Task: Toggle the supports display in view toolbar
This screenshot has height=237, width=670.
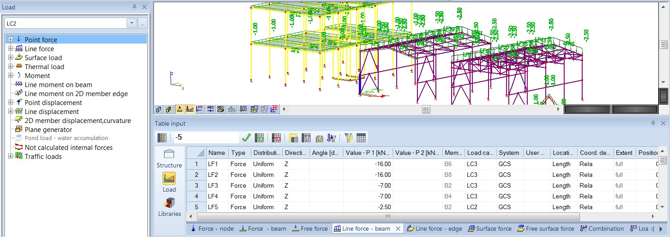Action: pos(180,109)
